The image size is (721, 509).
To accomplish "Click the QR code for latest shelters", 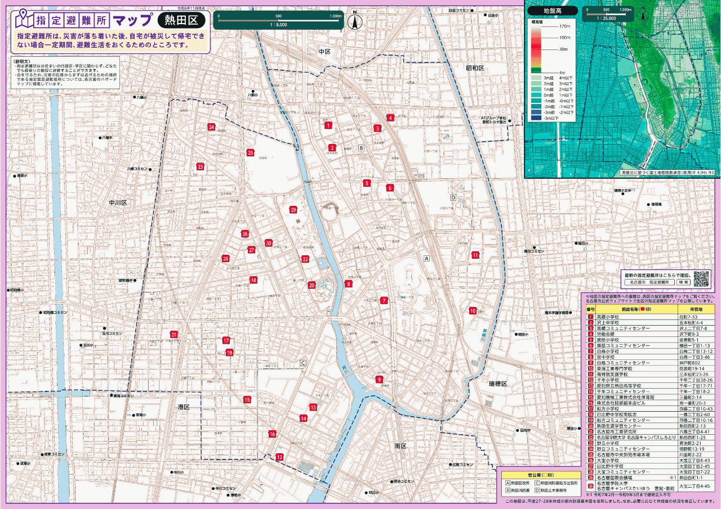I will click(x=701, y=278).
